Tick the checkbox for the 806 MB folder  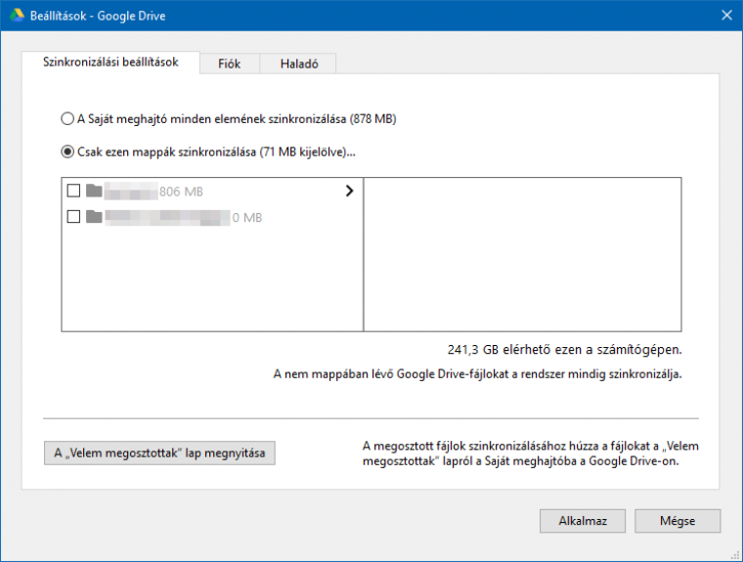point(73,191)
